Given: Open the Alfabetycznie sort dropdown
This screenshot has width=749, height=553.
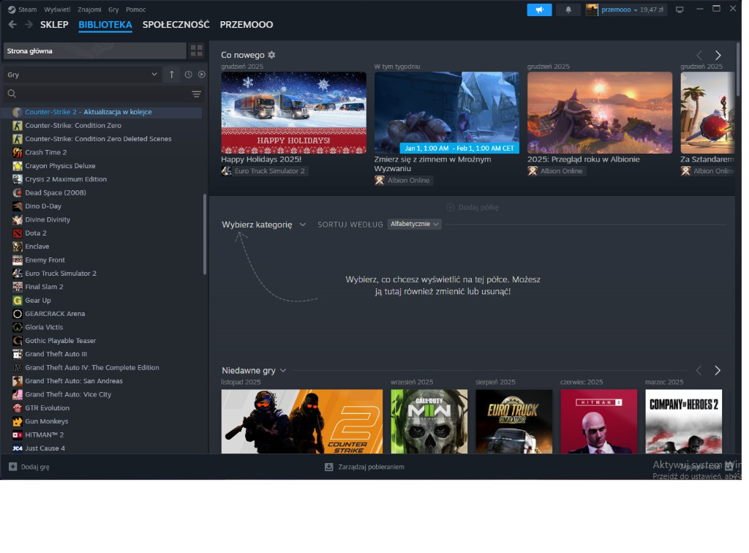Looking at the screenshot, I should (x=414, y=224).
